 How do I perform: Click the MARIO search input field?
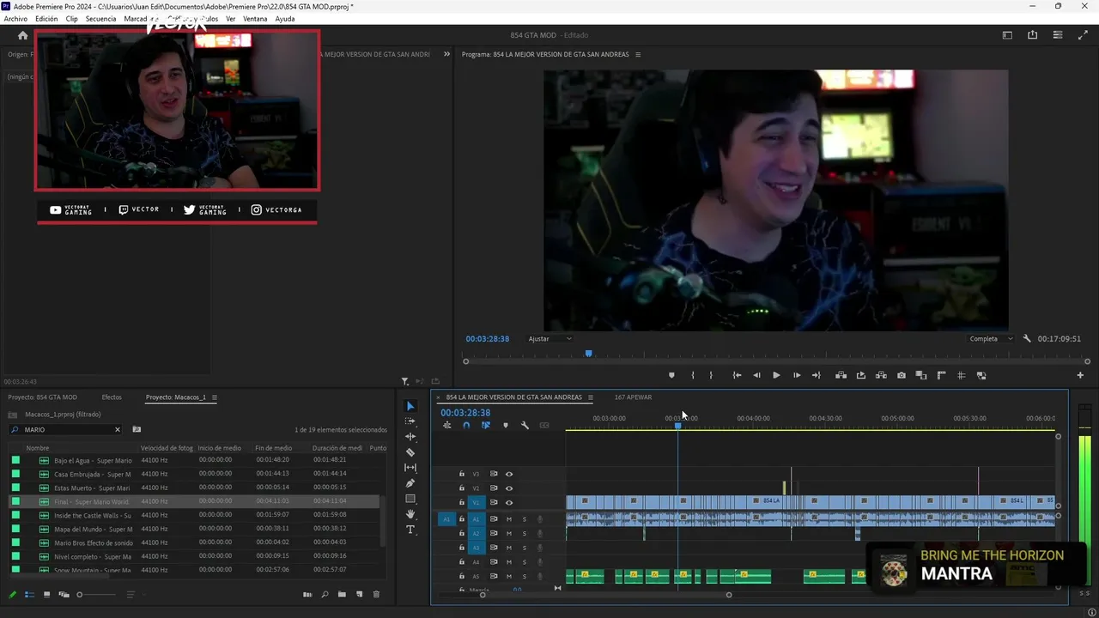pos(65,429)
